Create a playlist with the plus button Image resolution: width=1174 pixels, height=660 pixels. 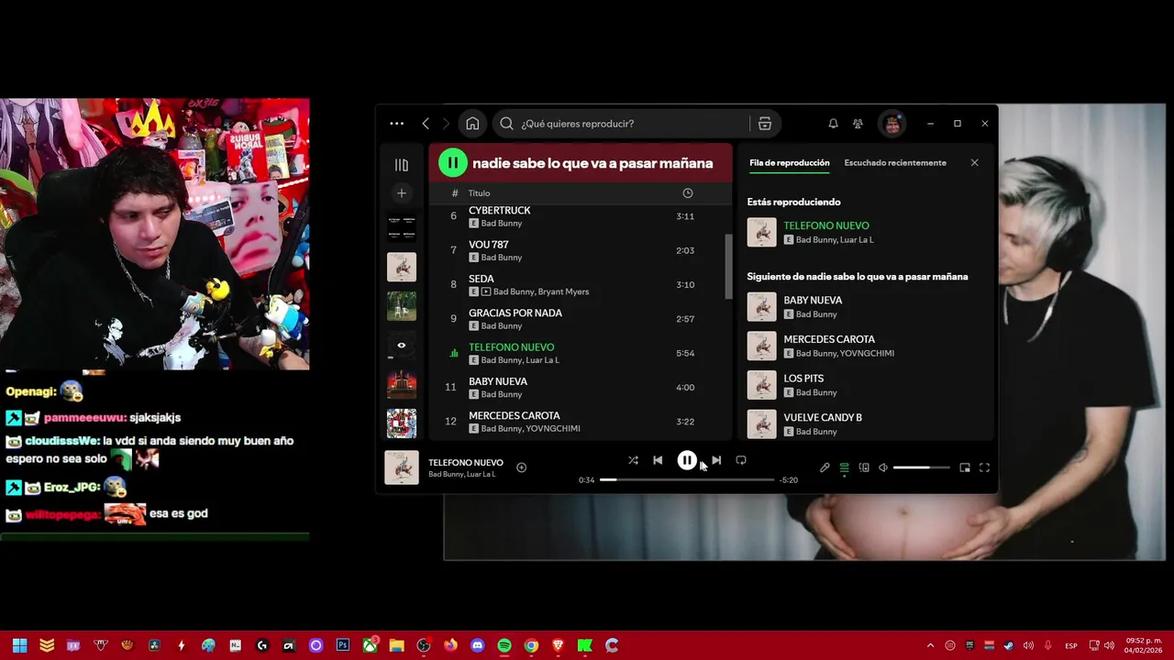[x=401, y=192]
